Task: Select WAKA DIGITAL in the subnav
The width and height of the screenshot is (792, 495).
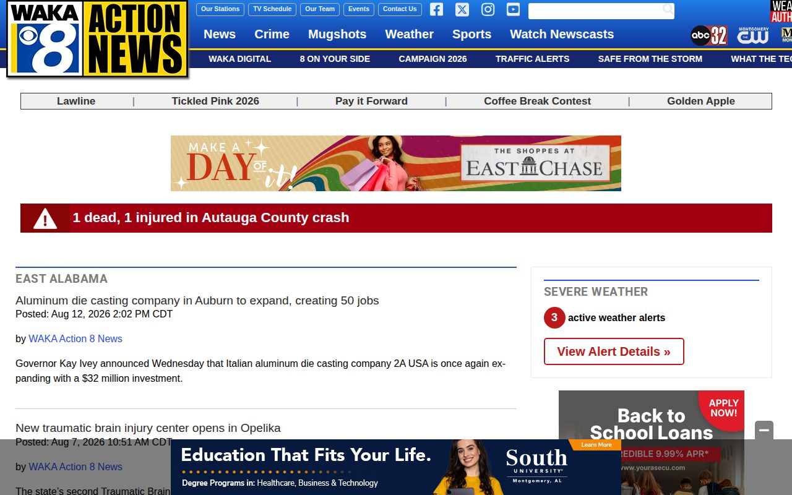Action: (x=239, y=59)
